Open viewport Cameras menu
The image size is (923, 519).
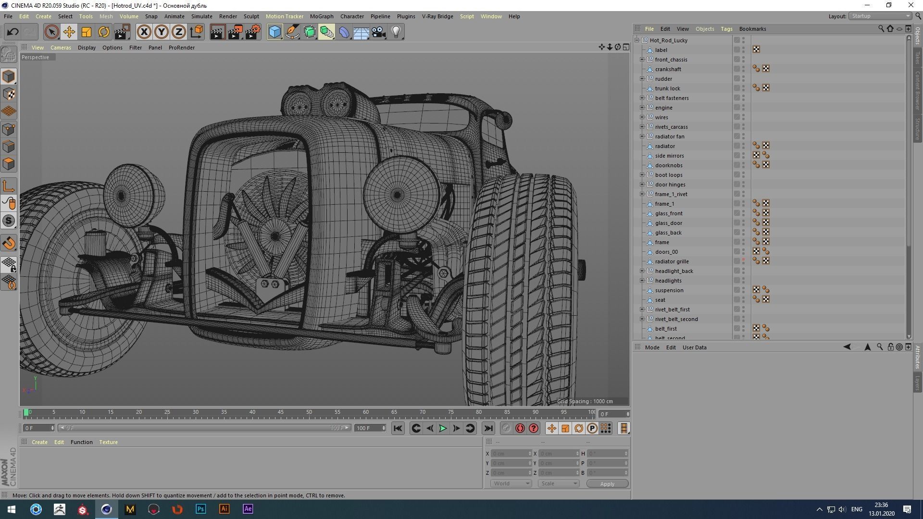click(x=61, y=48)
